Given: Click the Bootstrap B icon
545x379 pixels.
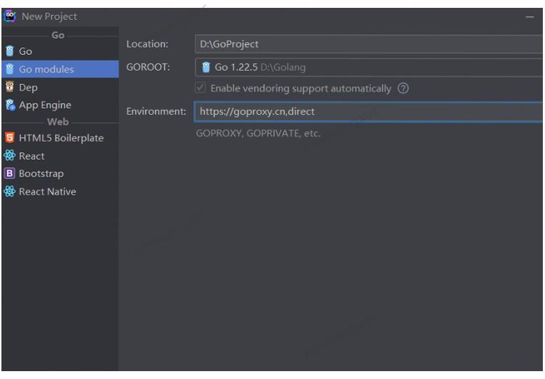Looking at the screenshot, I should point(9,173).
